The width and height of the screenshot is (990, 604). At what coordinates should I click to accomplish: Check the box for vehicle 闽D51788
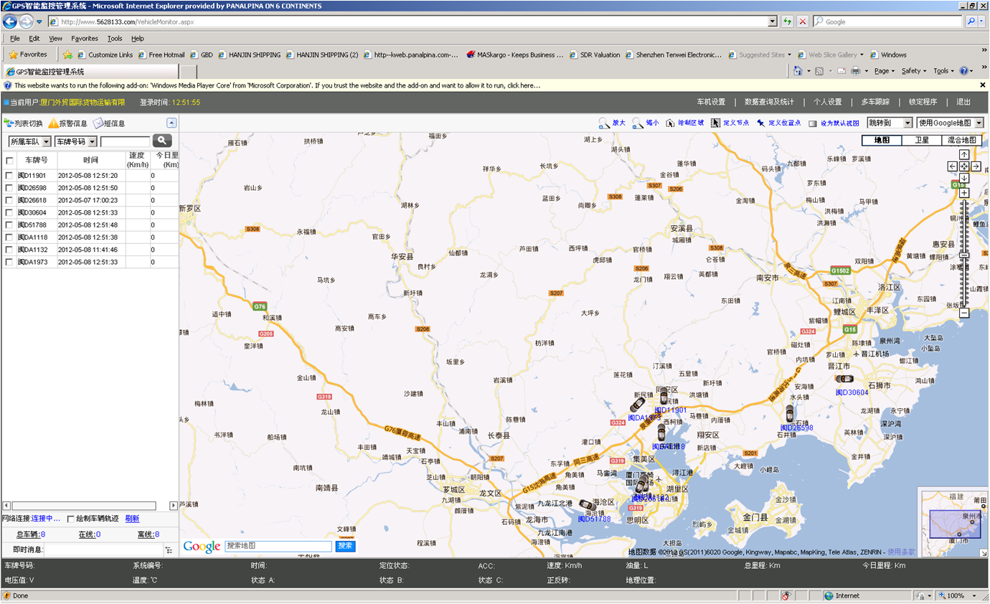tap(9, 225)
